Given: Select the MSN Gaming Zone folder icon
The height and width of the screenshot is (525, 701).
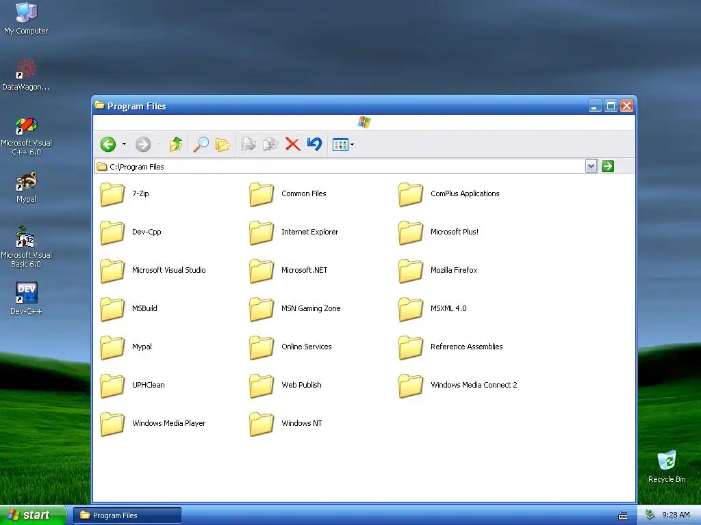Looking at the screenshot, I should click(x=262, y=310).
